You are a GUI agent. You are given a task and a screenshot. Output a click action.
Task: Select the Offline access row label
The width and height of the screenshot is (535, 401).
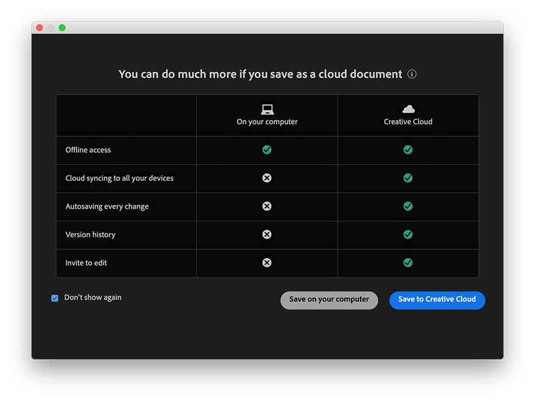click(x=88, y=150)
